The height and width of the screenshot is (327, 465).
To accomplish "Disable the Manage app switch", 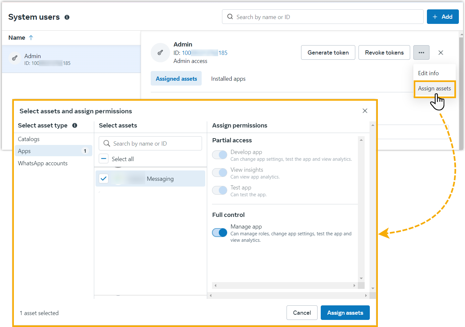I will click(219, 232).
